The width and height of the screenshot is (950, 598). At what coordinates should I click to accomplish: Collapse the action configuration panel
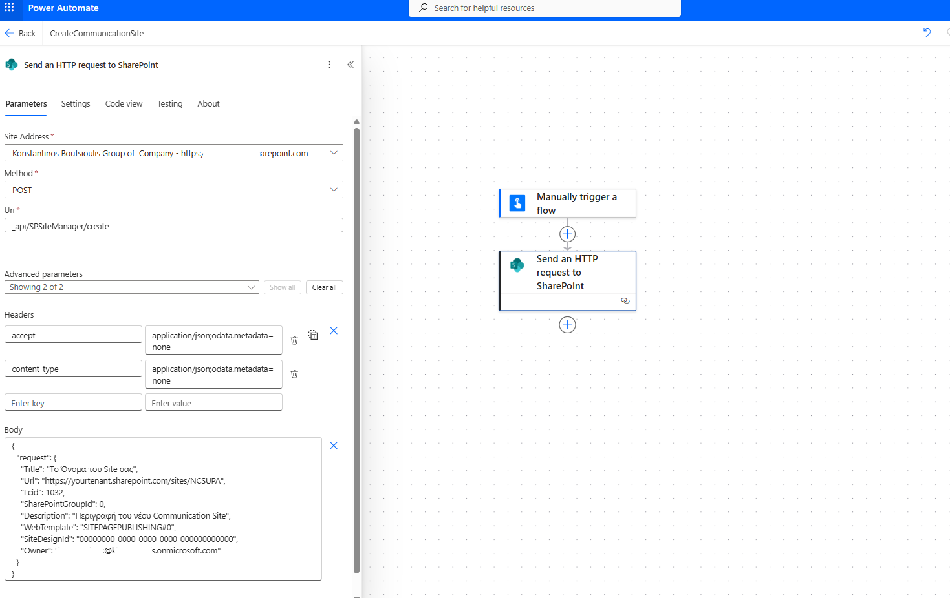click(x=351, y=65)
